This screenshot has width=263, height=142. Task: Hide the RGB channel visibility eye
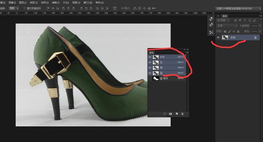click(x=150, y=57)
